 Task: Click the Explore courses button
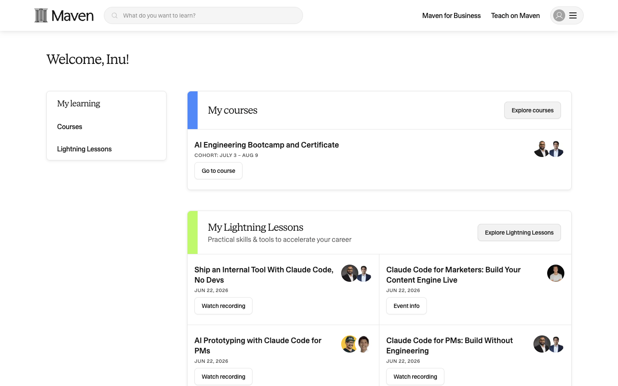pos(533,110)
